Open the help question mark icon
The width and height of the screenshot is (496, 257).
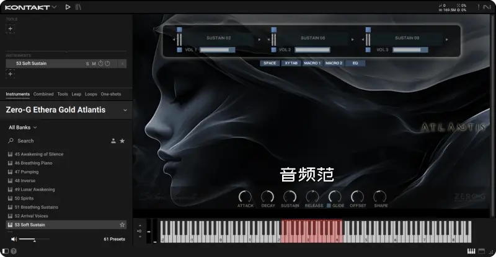click(14, 251)
